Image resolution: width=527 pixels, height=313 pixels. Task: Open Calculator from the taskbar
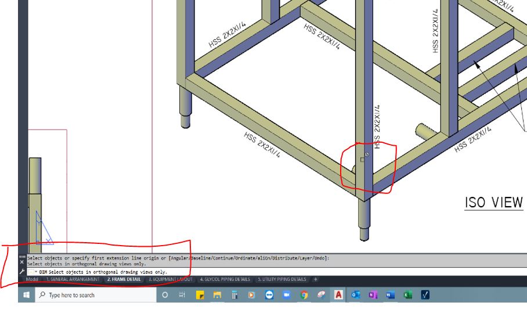[x=234, y=295]
